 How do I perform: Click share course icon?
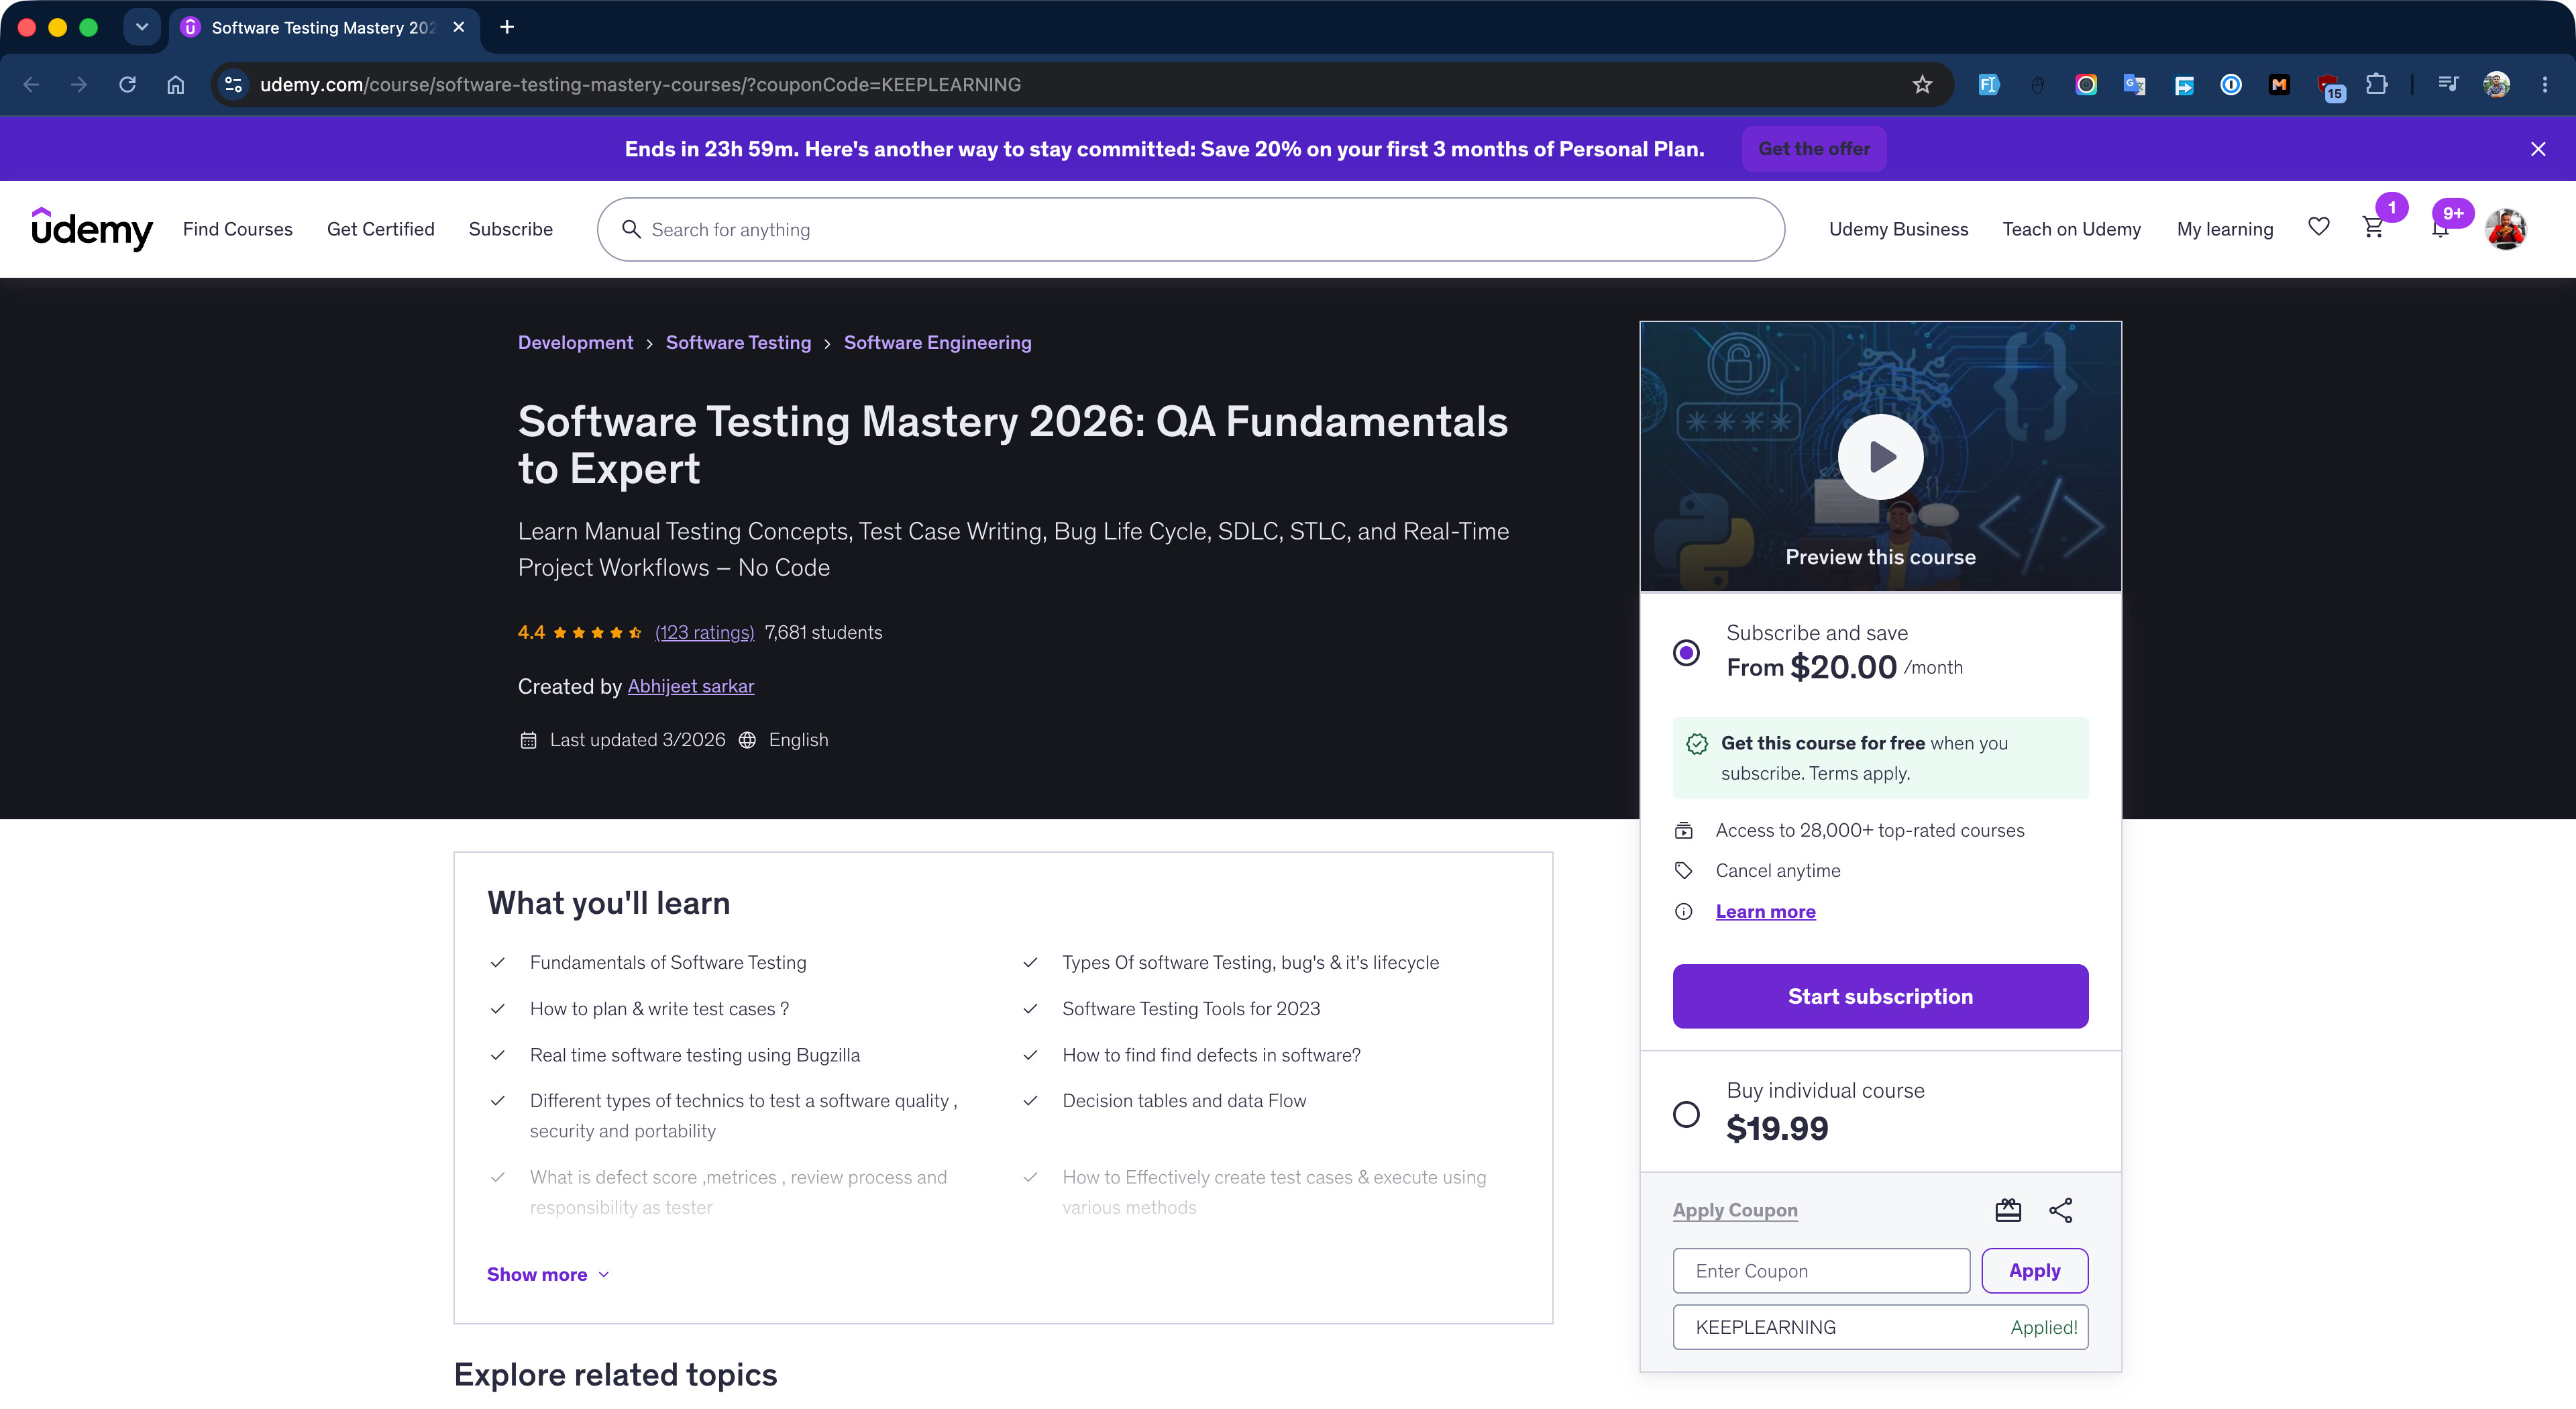click(x=2061, y=1210)
